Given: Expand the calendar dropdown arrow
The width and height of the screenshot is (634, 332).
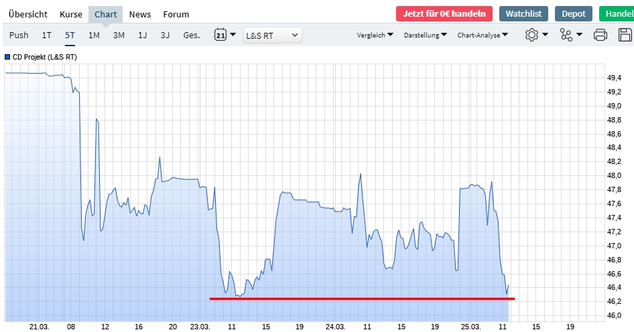Looking at the screenshot, I should 233,35.
